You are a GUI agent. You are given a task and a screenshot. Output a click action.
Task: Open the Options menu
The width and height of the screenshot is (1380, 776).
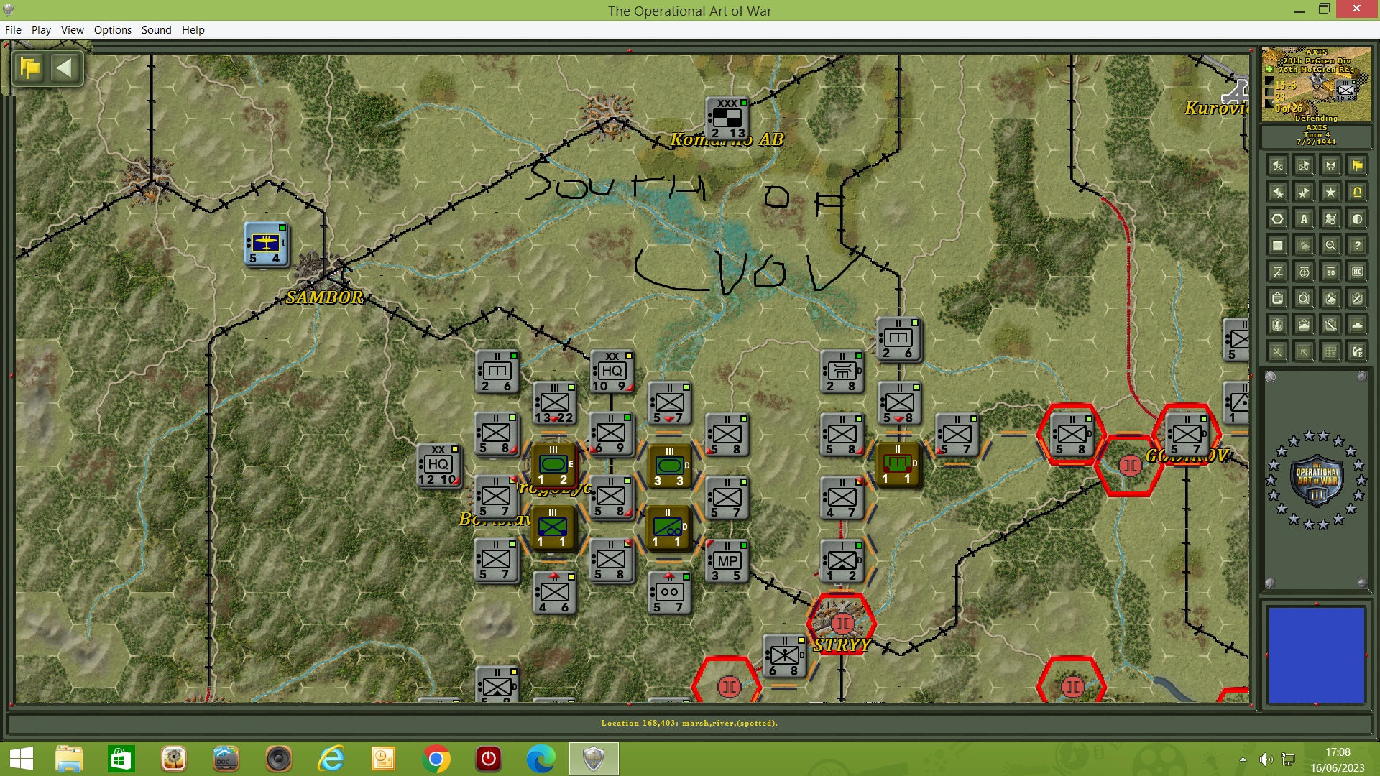point(112,30)
